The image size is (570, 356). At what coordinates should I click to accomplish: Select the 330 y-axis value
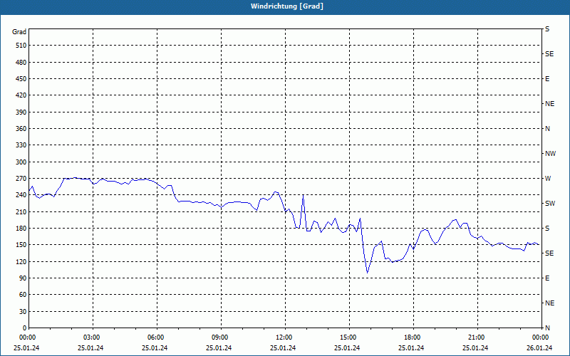coord(21,145)
